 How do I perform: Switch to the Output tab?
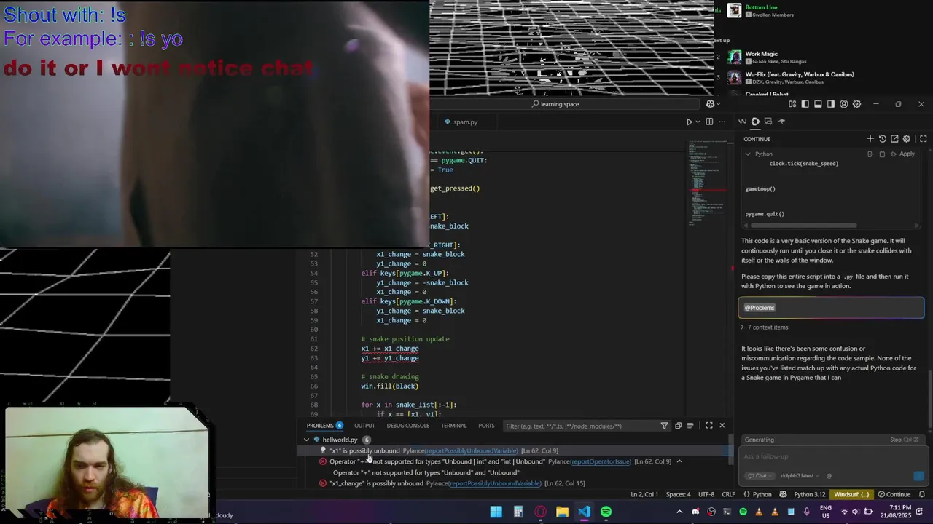364,426
